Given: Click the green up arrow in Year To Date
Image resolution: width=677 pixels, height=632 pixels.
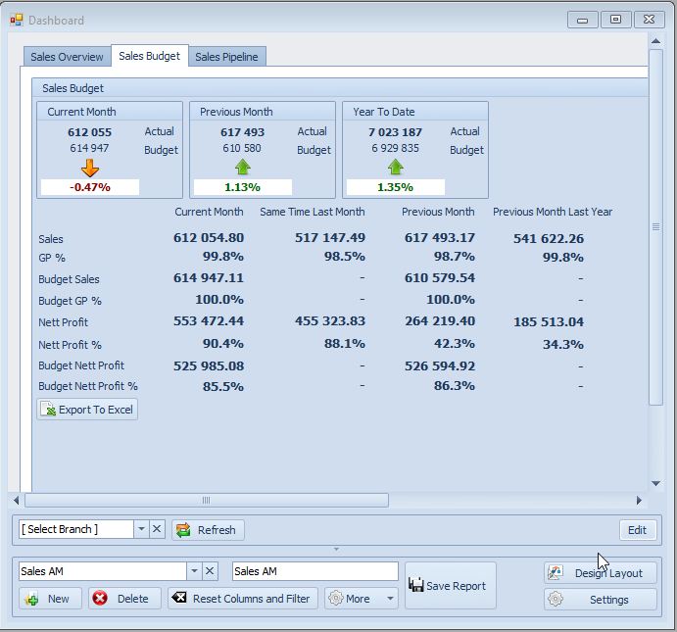Looking at the screenshot, I should tap(396, 168).
